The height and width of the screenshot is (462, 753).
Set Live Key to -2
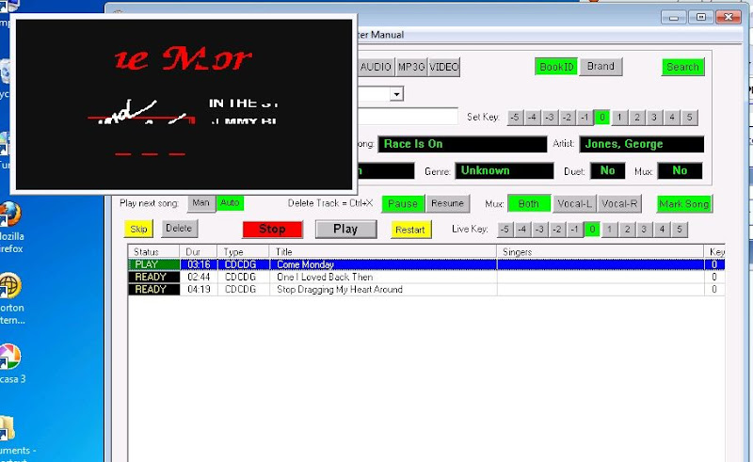click(557, 229)
